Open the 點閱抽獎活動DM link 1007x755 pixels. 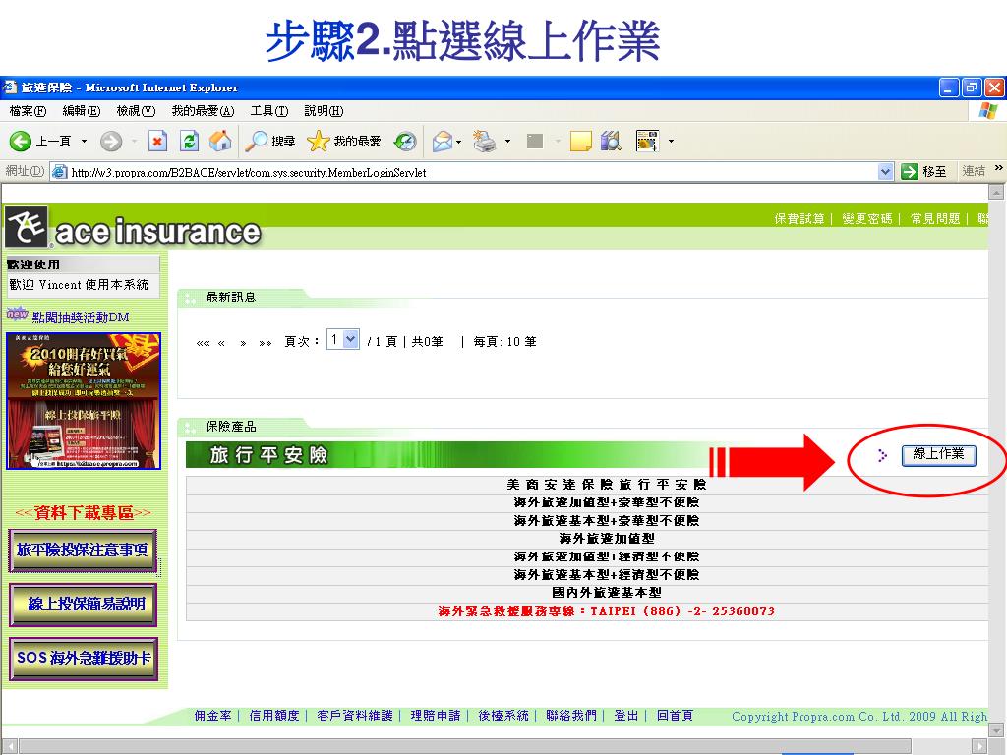pyautogui.click(x=81, y=318)
